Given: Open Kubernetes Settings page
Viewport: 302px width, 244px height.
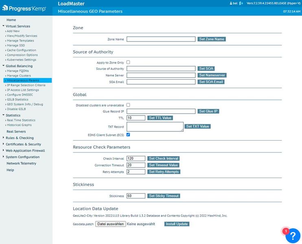Looking at the screenshot, I should click(x=22, y=60).
